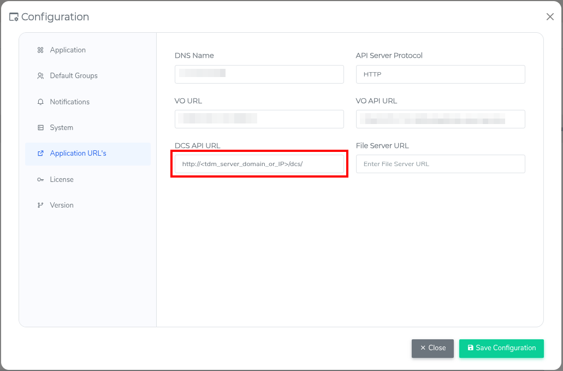The height and width of the screenshot is (371, 563).
Task: Click the Version branch icon
Action: tap(40, 205)
